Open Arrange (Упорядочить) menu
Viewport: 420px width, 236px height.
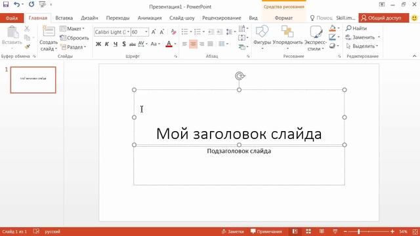(287, 37)
